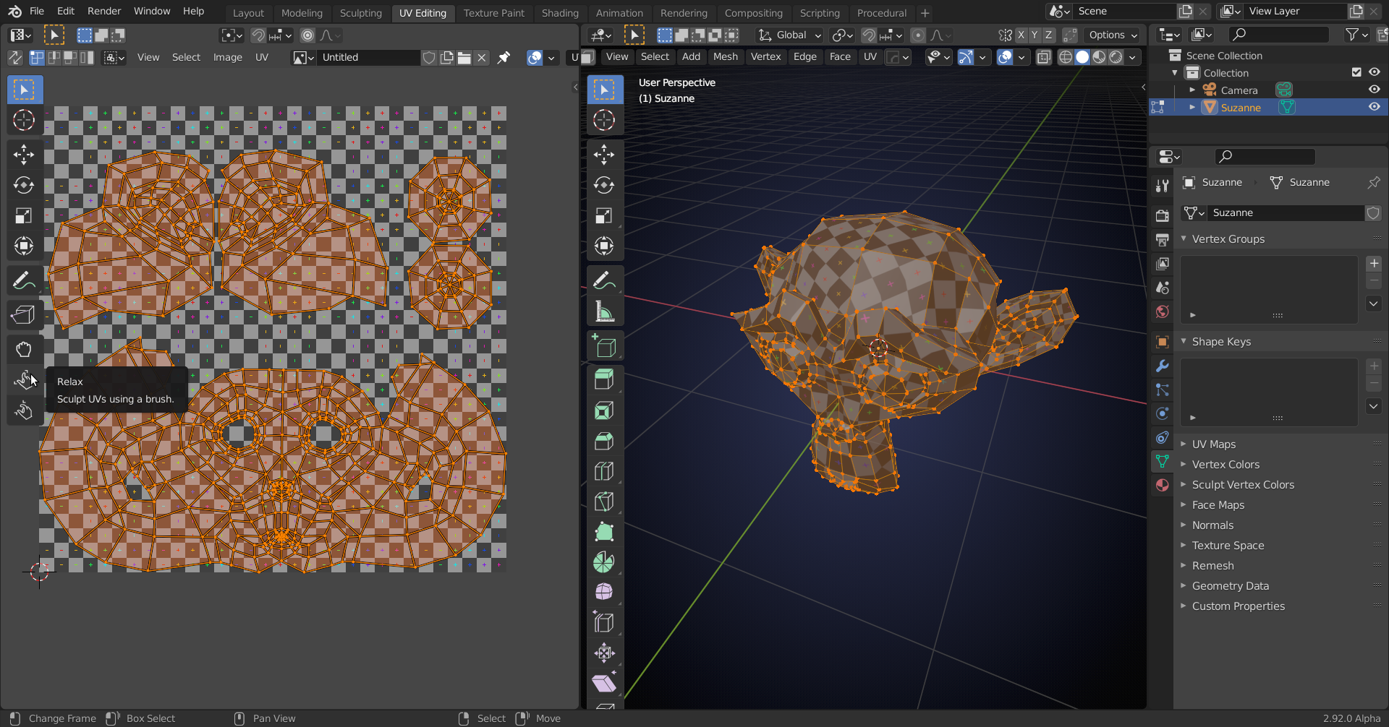Viewport: 1389px width, 727px height.
Task: Select the Add Cube tool
Action: (604, 347)
